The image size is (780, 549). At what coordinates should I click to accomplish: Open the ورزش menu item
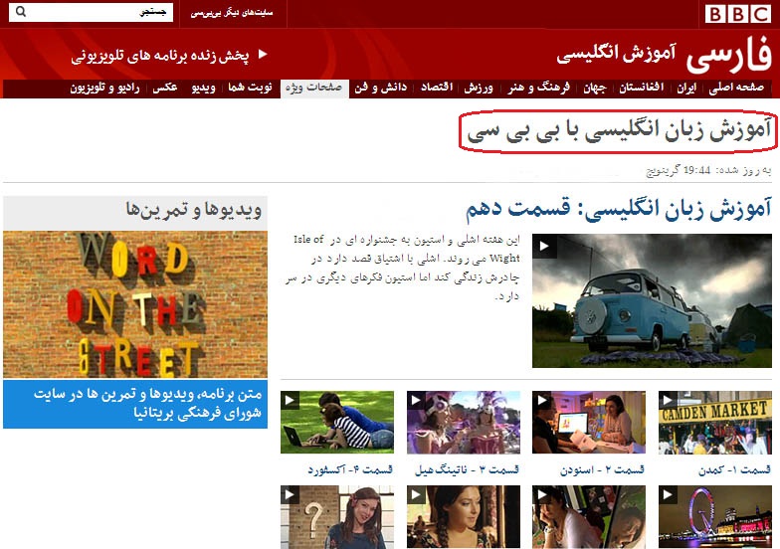tap(479, 88)
